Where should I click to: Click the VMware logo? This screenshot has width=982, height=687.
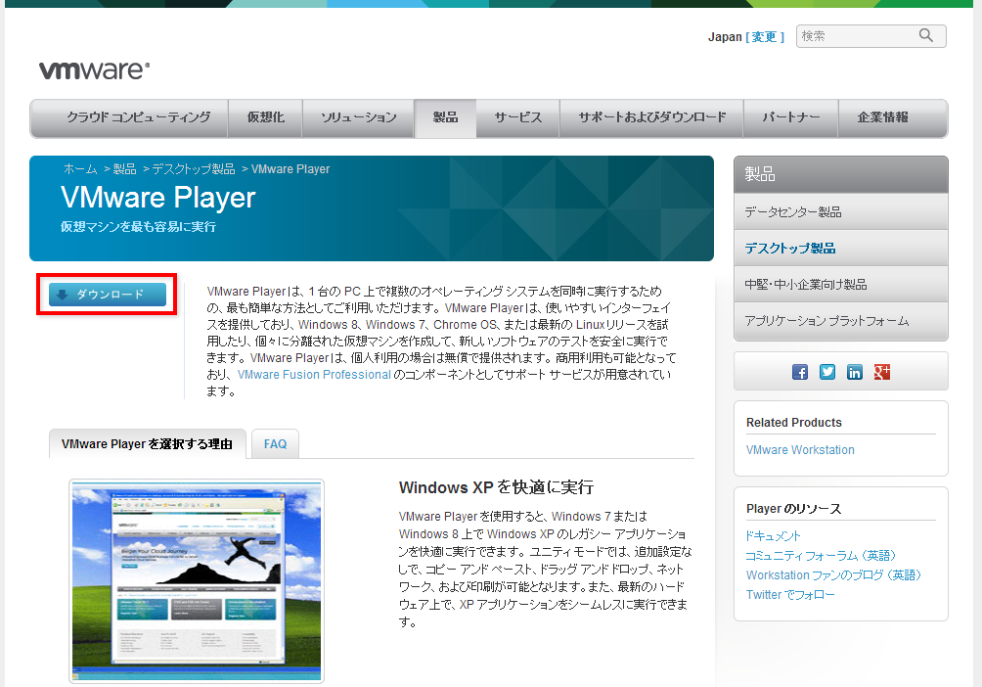click(94, 70)
